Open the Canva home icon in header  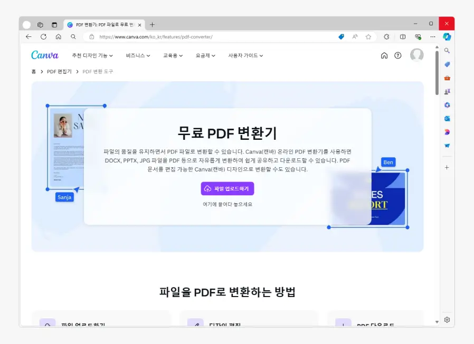(384, 55)
